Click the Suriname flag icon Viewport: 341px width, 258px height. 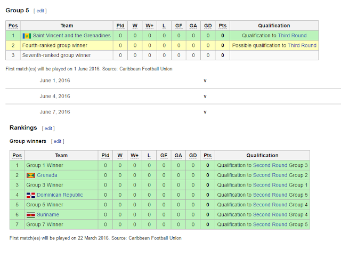pos(30,215)
